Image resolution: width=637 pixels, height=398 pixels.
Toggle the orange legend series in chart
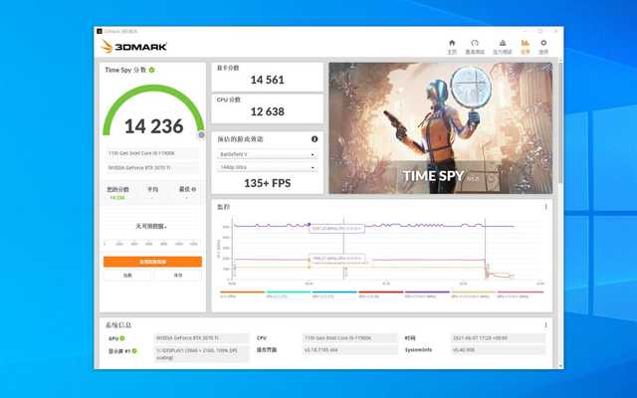242,295
